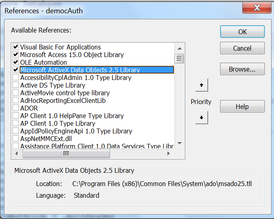Click the horizontal scroll left arrow
The image size is (274, 219).
[x=16, y=154]
